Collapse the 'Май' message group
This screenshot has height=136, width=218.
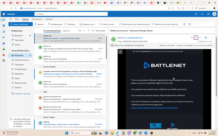click(x=40, y=92)
